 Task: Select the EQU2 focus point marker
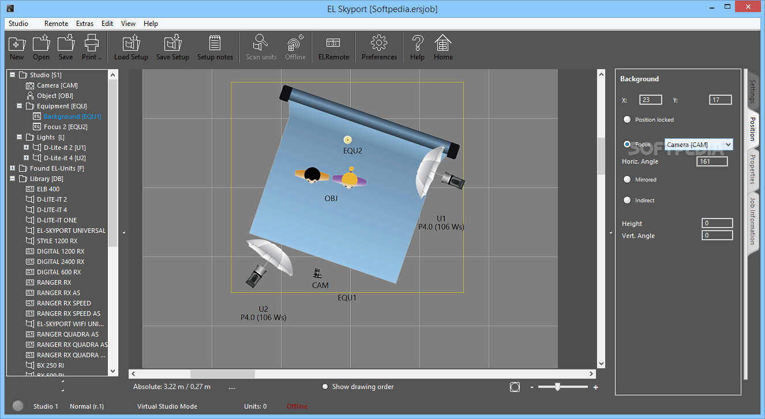click(x=347, y=139)
